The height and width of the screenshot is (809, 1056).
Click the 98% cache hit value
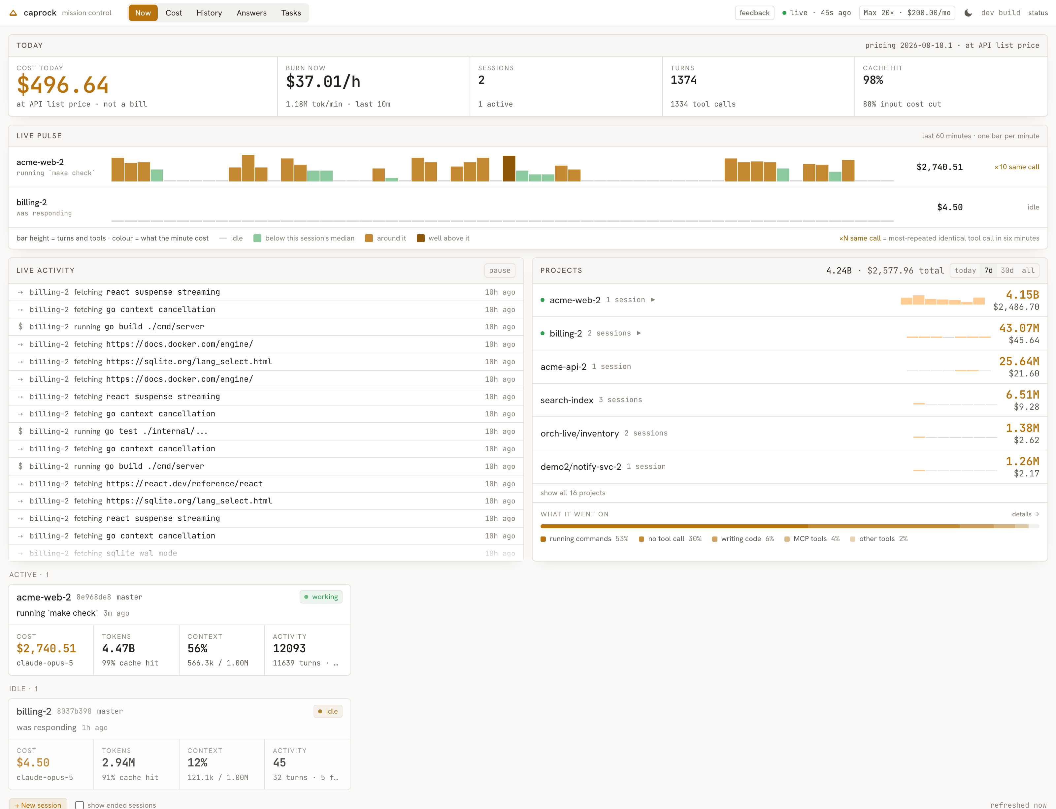coord(873,81)
